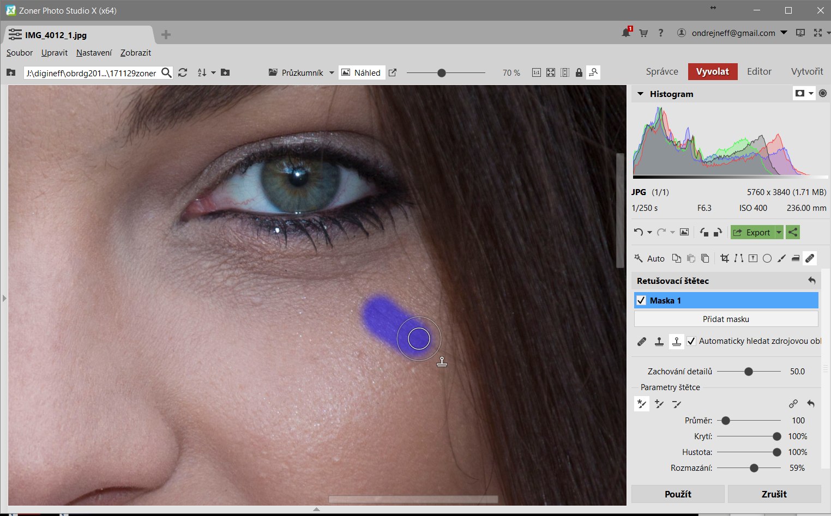The height and width of the screenshot is (516, 831).
Task: Select the add-to-mask brush mode
Action: point(659,404)
